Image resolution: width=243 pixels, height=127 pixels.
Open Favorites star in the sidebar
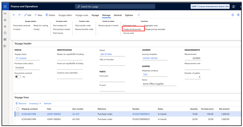5,26
